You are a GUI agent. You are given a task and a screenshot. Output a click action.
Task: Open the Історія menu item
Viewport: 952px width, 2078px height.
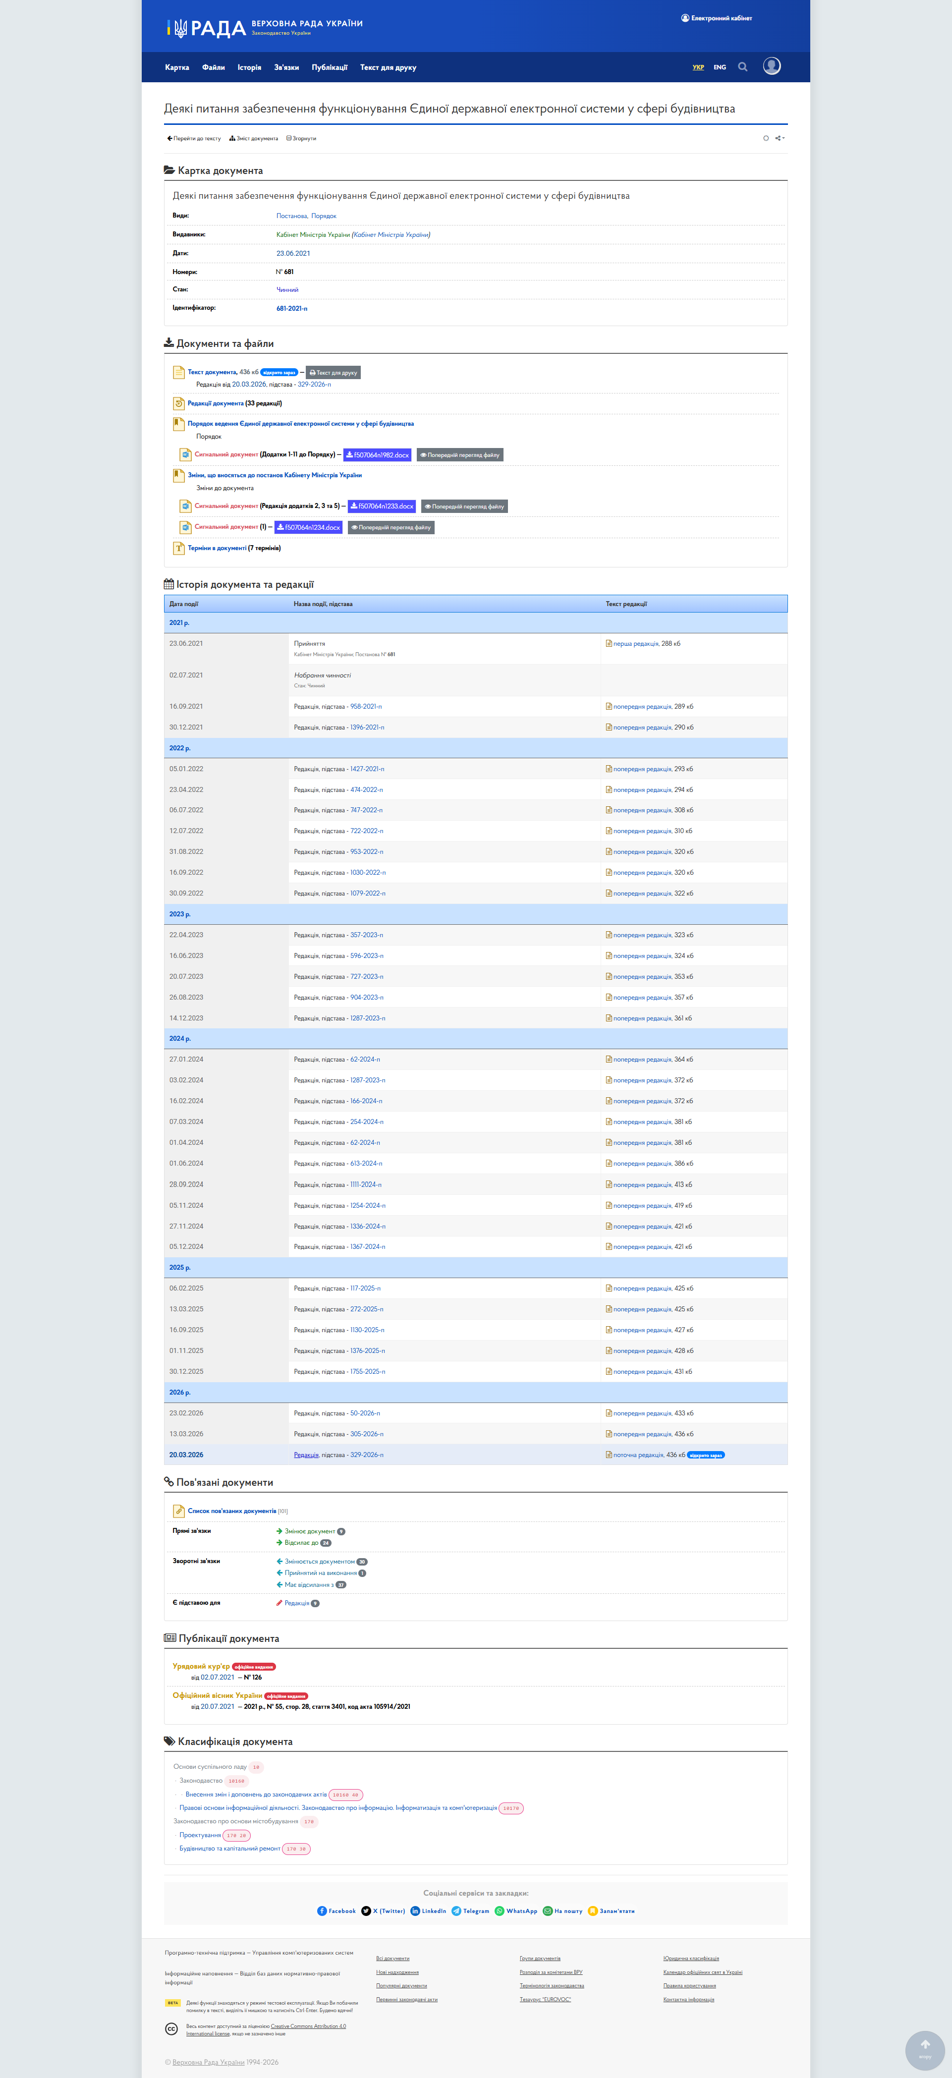[x=249, y=68]
